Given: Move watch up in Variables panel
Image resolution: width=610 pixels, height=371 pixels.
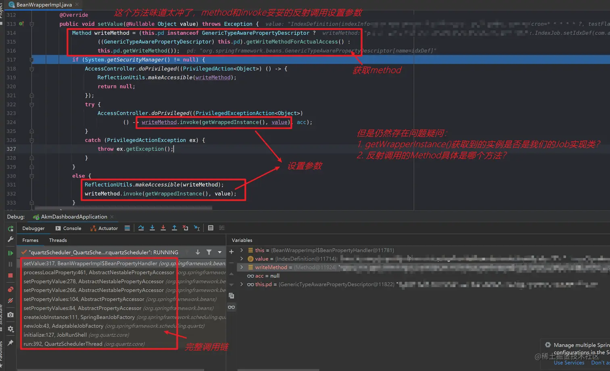Looking at the screenshot, I should pyautogui.click(x=232, y=274).
